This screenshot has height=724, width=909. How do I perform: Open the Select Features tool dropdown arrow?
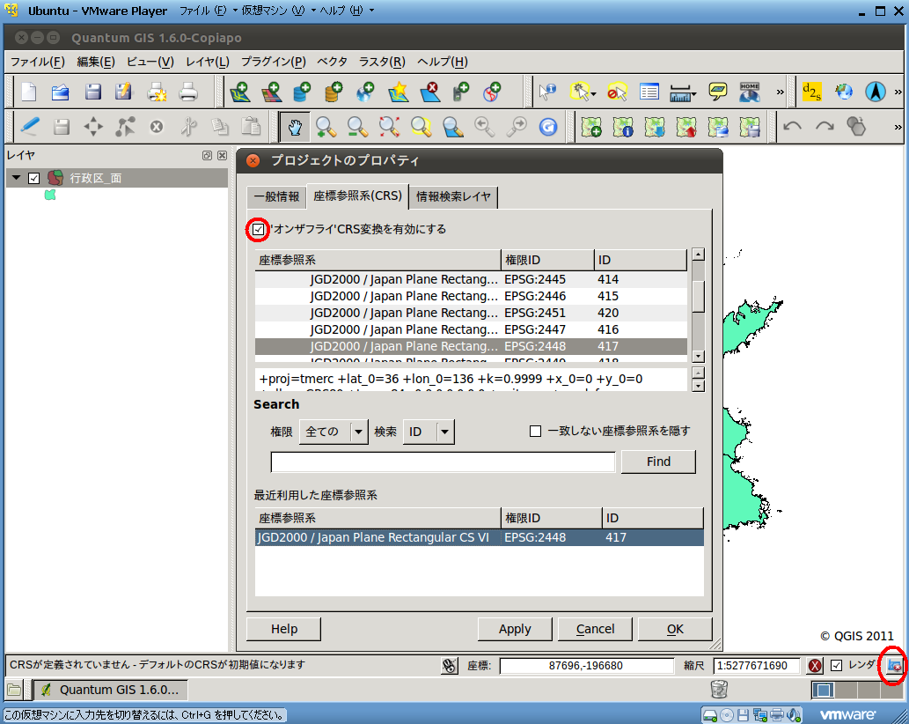[594, 93]
